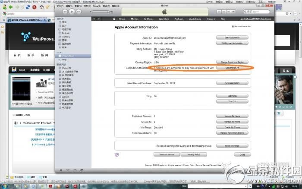Toggle shuffle icon at iTunes bottom bar
Image resolution: width=302 pixels, height=189 pixels.
coord(68,170)
